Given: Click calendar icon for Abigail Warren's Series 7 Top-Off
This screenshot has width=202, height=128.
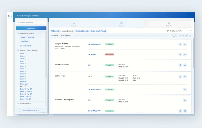Looking at the screenshot, I should [180, 44].
